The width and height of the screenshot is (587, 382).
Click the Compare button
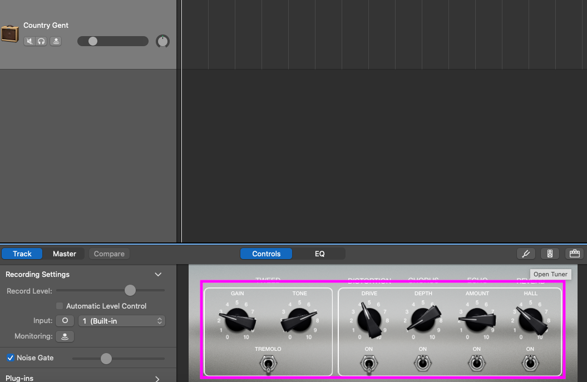coord(109,254)
